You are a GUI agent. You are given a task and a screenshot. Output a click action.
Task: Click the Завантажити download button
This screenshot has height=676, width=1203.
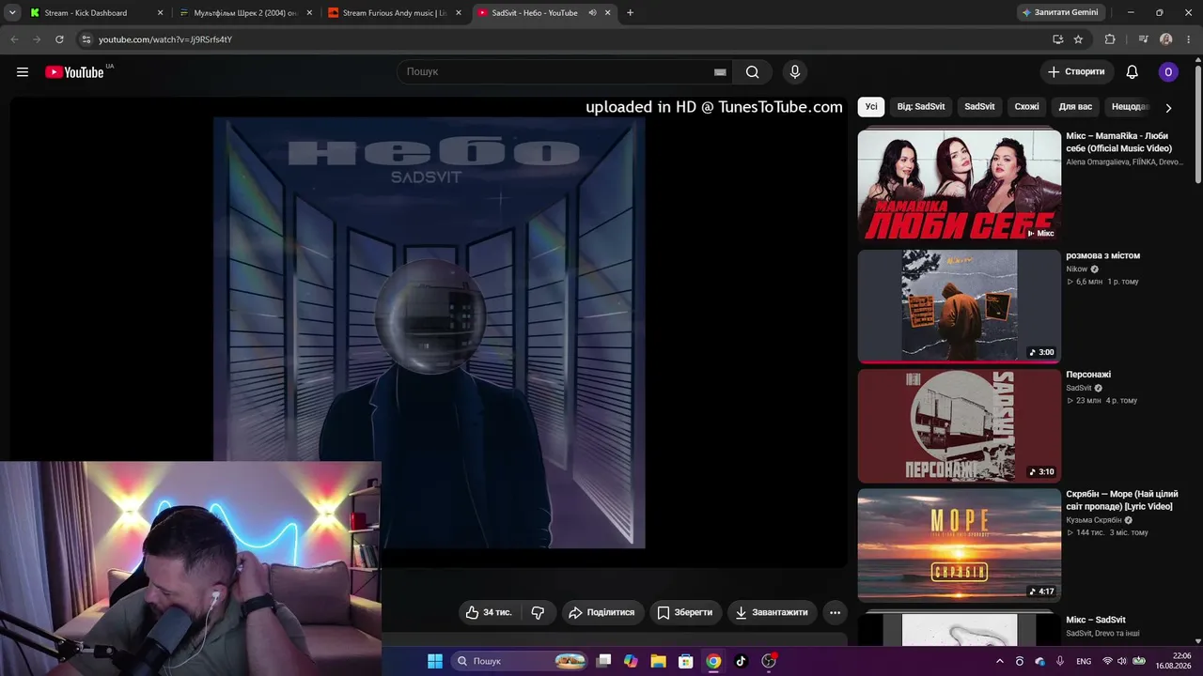coord(772,612)
